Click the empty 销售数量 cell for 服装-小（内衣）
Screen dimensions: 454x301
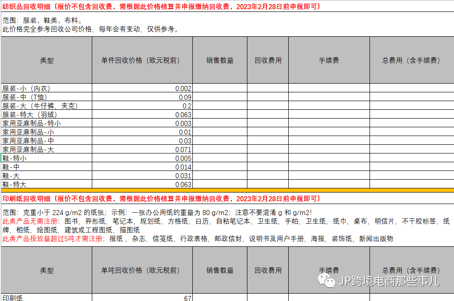(220, 88)
